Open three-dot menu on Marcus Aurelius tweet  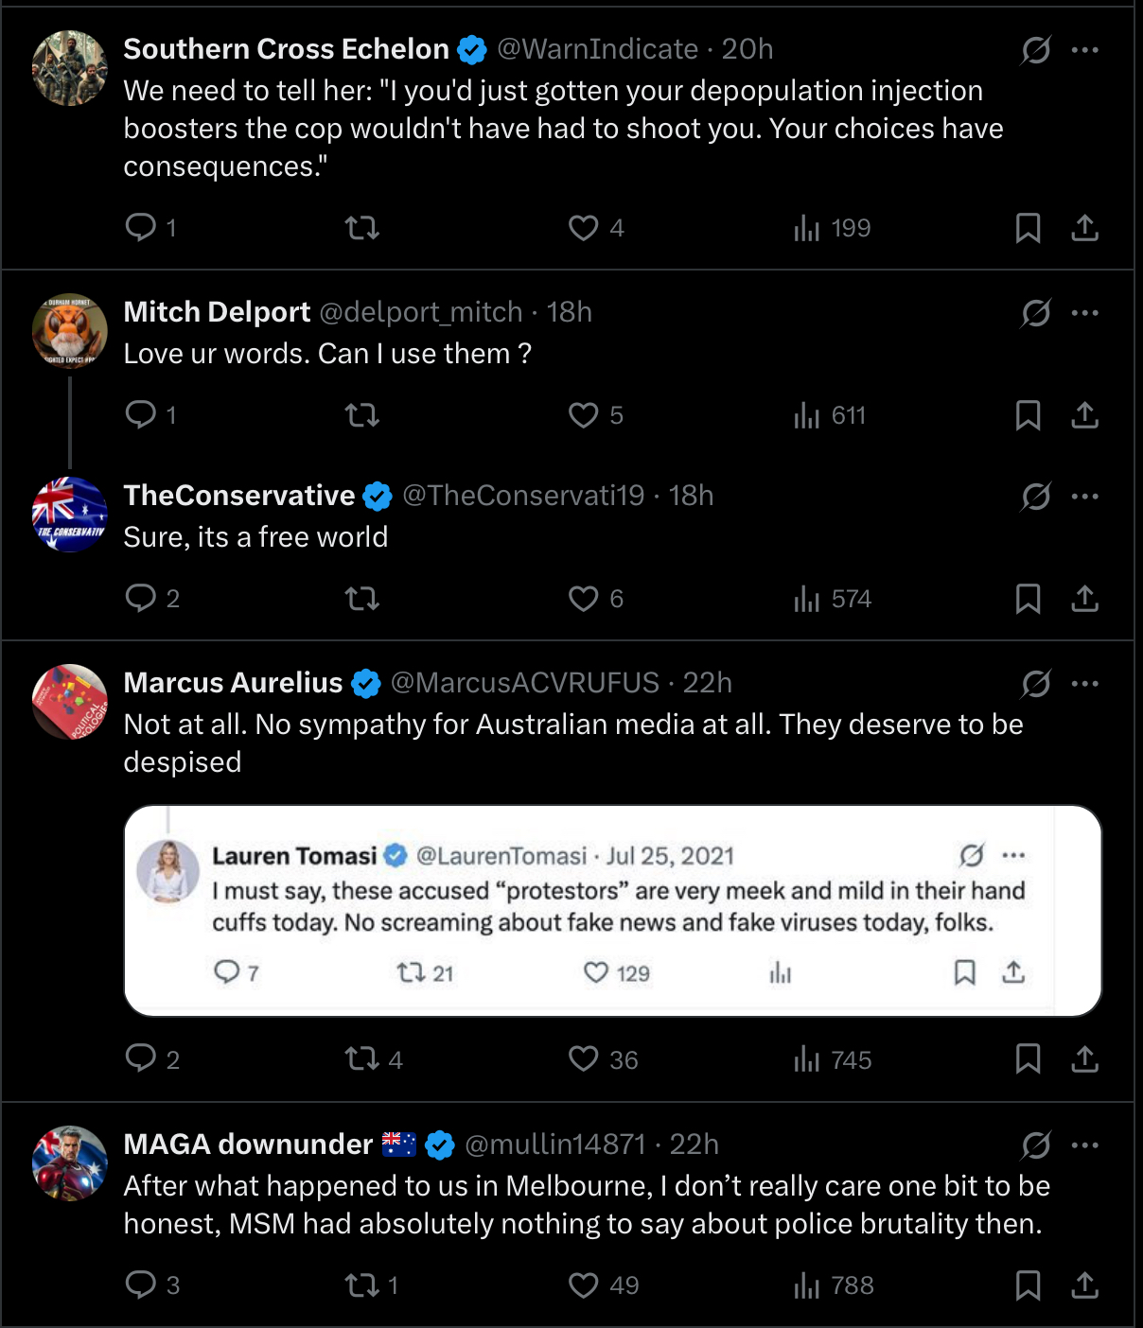coord(1085,683)
